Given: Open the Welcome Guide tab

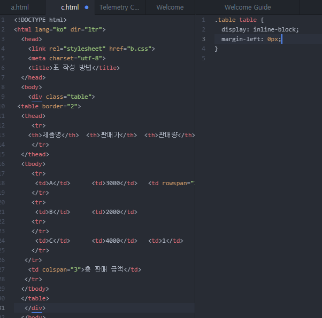Looking at the screenshot, I should coord(248,7).
